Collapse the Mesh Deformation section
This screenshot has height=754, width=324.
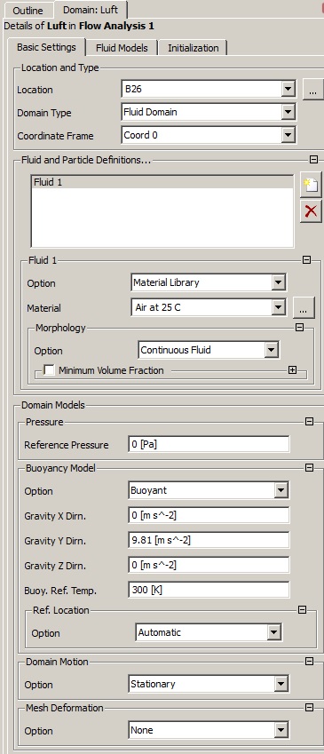[x=310, y=707]
